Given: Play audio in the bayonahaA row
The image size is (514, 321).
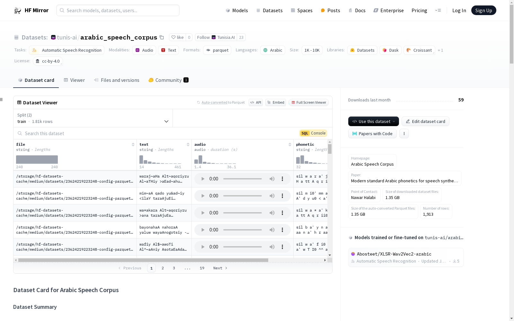Looking at the screenshot, I should (x=203, y=230).
